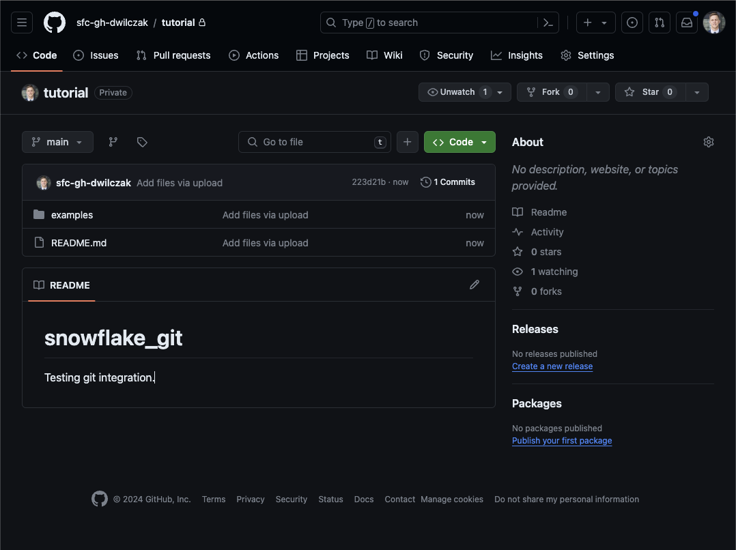Edit README with pencil icon
This screenshot has width=736, height=550.
pos(475,285)
